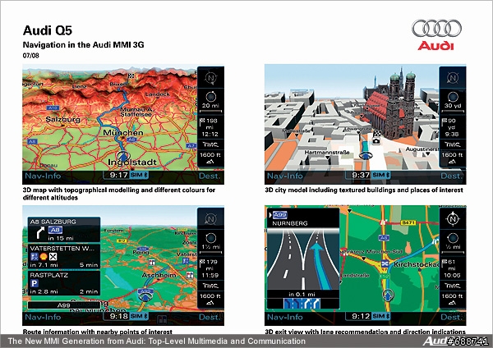The height and width of the screenshot is (348, 493).
Task: Click the 'in 0.1 mi' distance text
Action: (x=302, y=295)
